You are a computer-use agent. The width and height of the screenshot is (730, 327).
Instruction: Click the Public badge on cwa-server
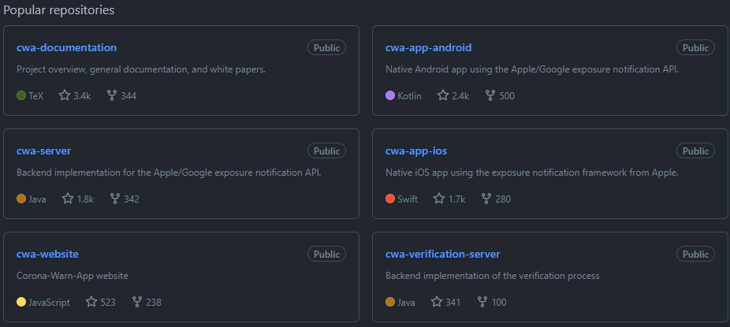click(326, 151)
